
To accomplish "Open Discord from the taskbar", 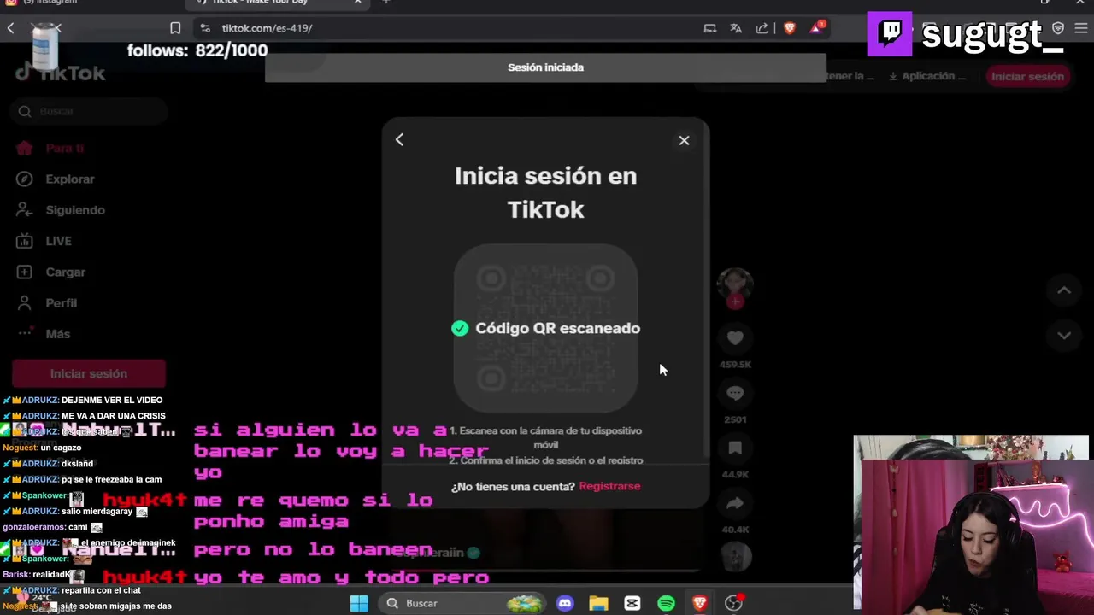I will tap(565, 603).
